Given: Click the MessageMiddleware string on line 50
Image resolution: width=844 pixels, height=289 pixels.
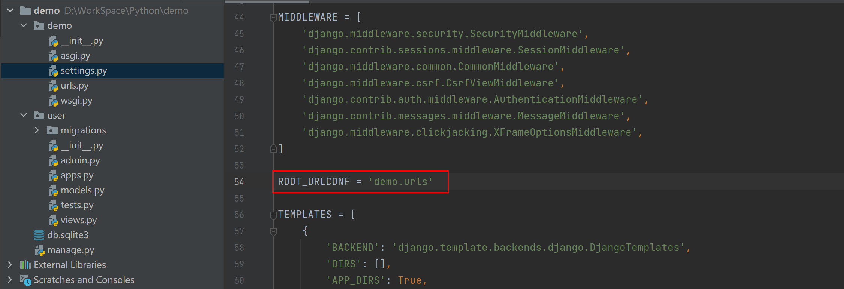Looking at the screenshot, I should tap(464, 116).
